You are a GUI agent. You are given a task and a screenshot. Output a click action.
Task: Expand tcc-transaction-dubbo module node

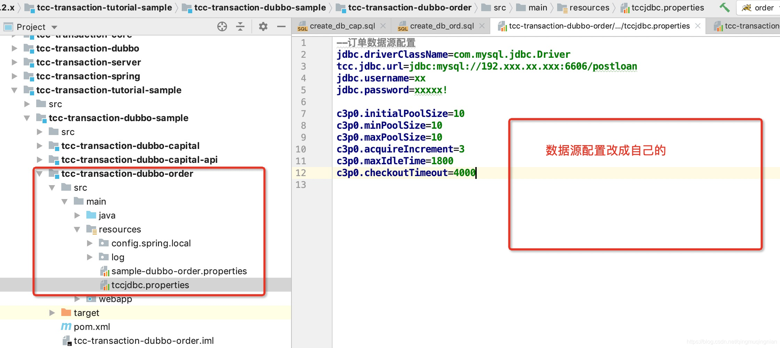click(x=14, y=48)
